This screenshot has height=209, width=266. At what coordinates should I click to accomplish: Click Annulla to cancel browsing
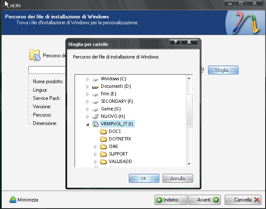point(178,178)
